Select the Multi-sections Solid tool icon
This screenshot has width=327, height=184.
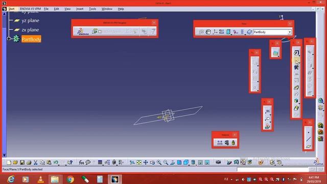296,108
